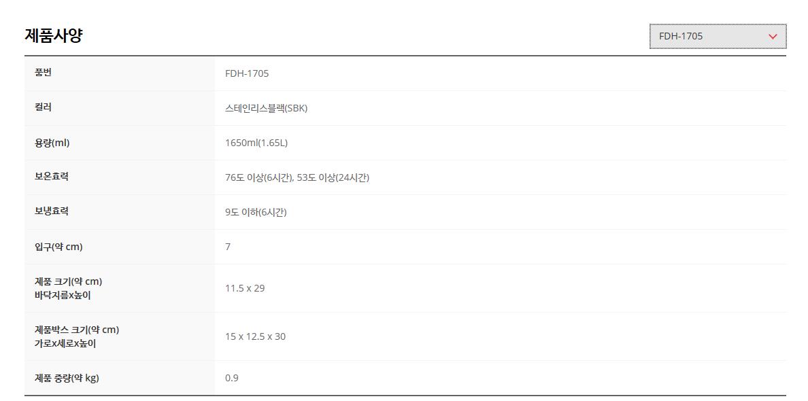
Task: Click the 보냉효력 row label
Action: (52, 211)
